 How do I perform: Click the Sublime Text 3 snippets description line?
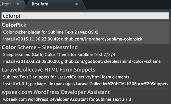click(x=67, y=77)
